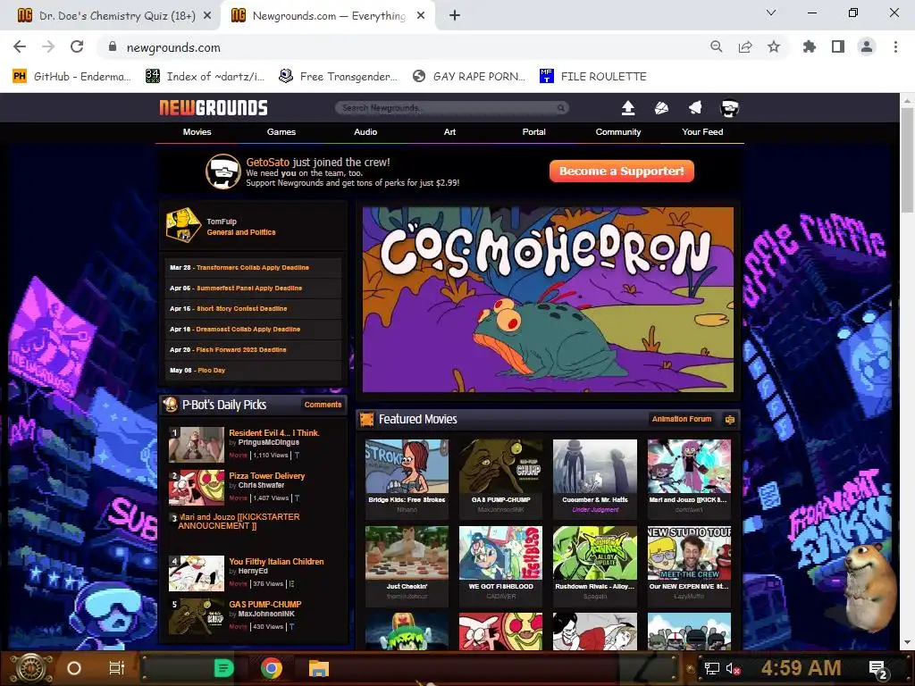
Task: Open File Explorer from the taskbar
Action: (319, 668)
